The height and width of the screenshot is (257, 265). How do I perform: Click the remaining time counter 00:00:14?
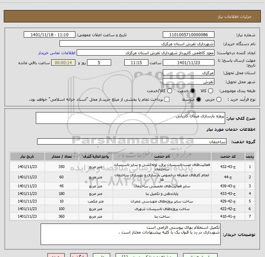[63, 62]
